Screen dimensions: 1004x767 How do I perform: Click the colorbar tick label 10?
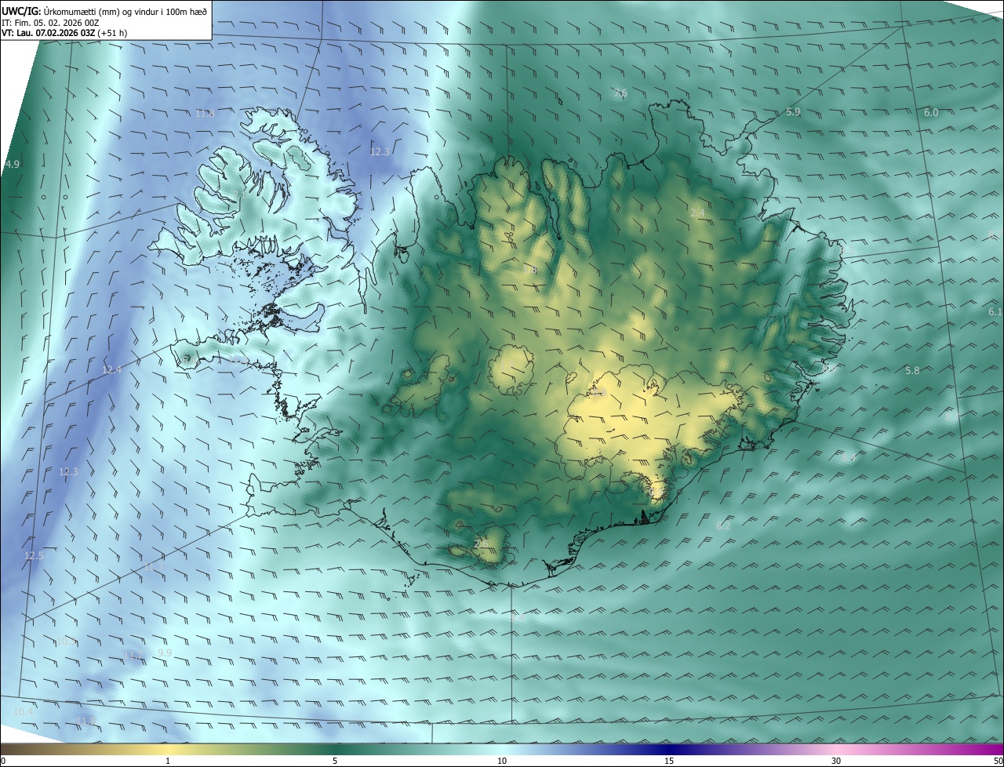(x=502, y=761)
